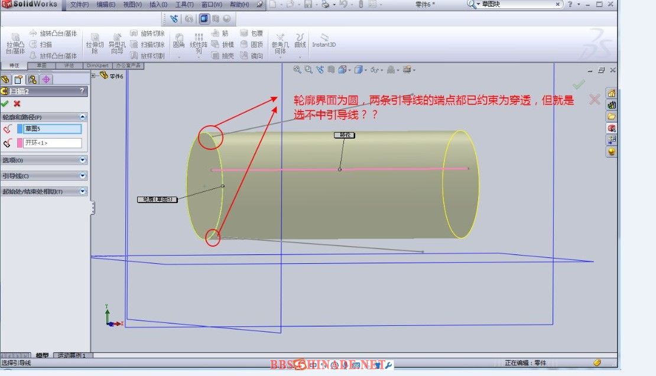The width and height of the screenshot is (656, 376).
Task: Cancel the feature with viewport red X
Action: click(595, 99)
